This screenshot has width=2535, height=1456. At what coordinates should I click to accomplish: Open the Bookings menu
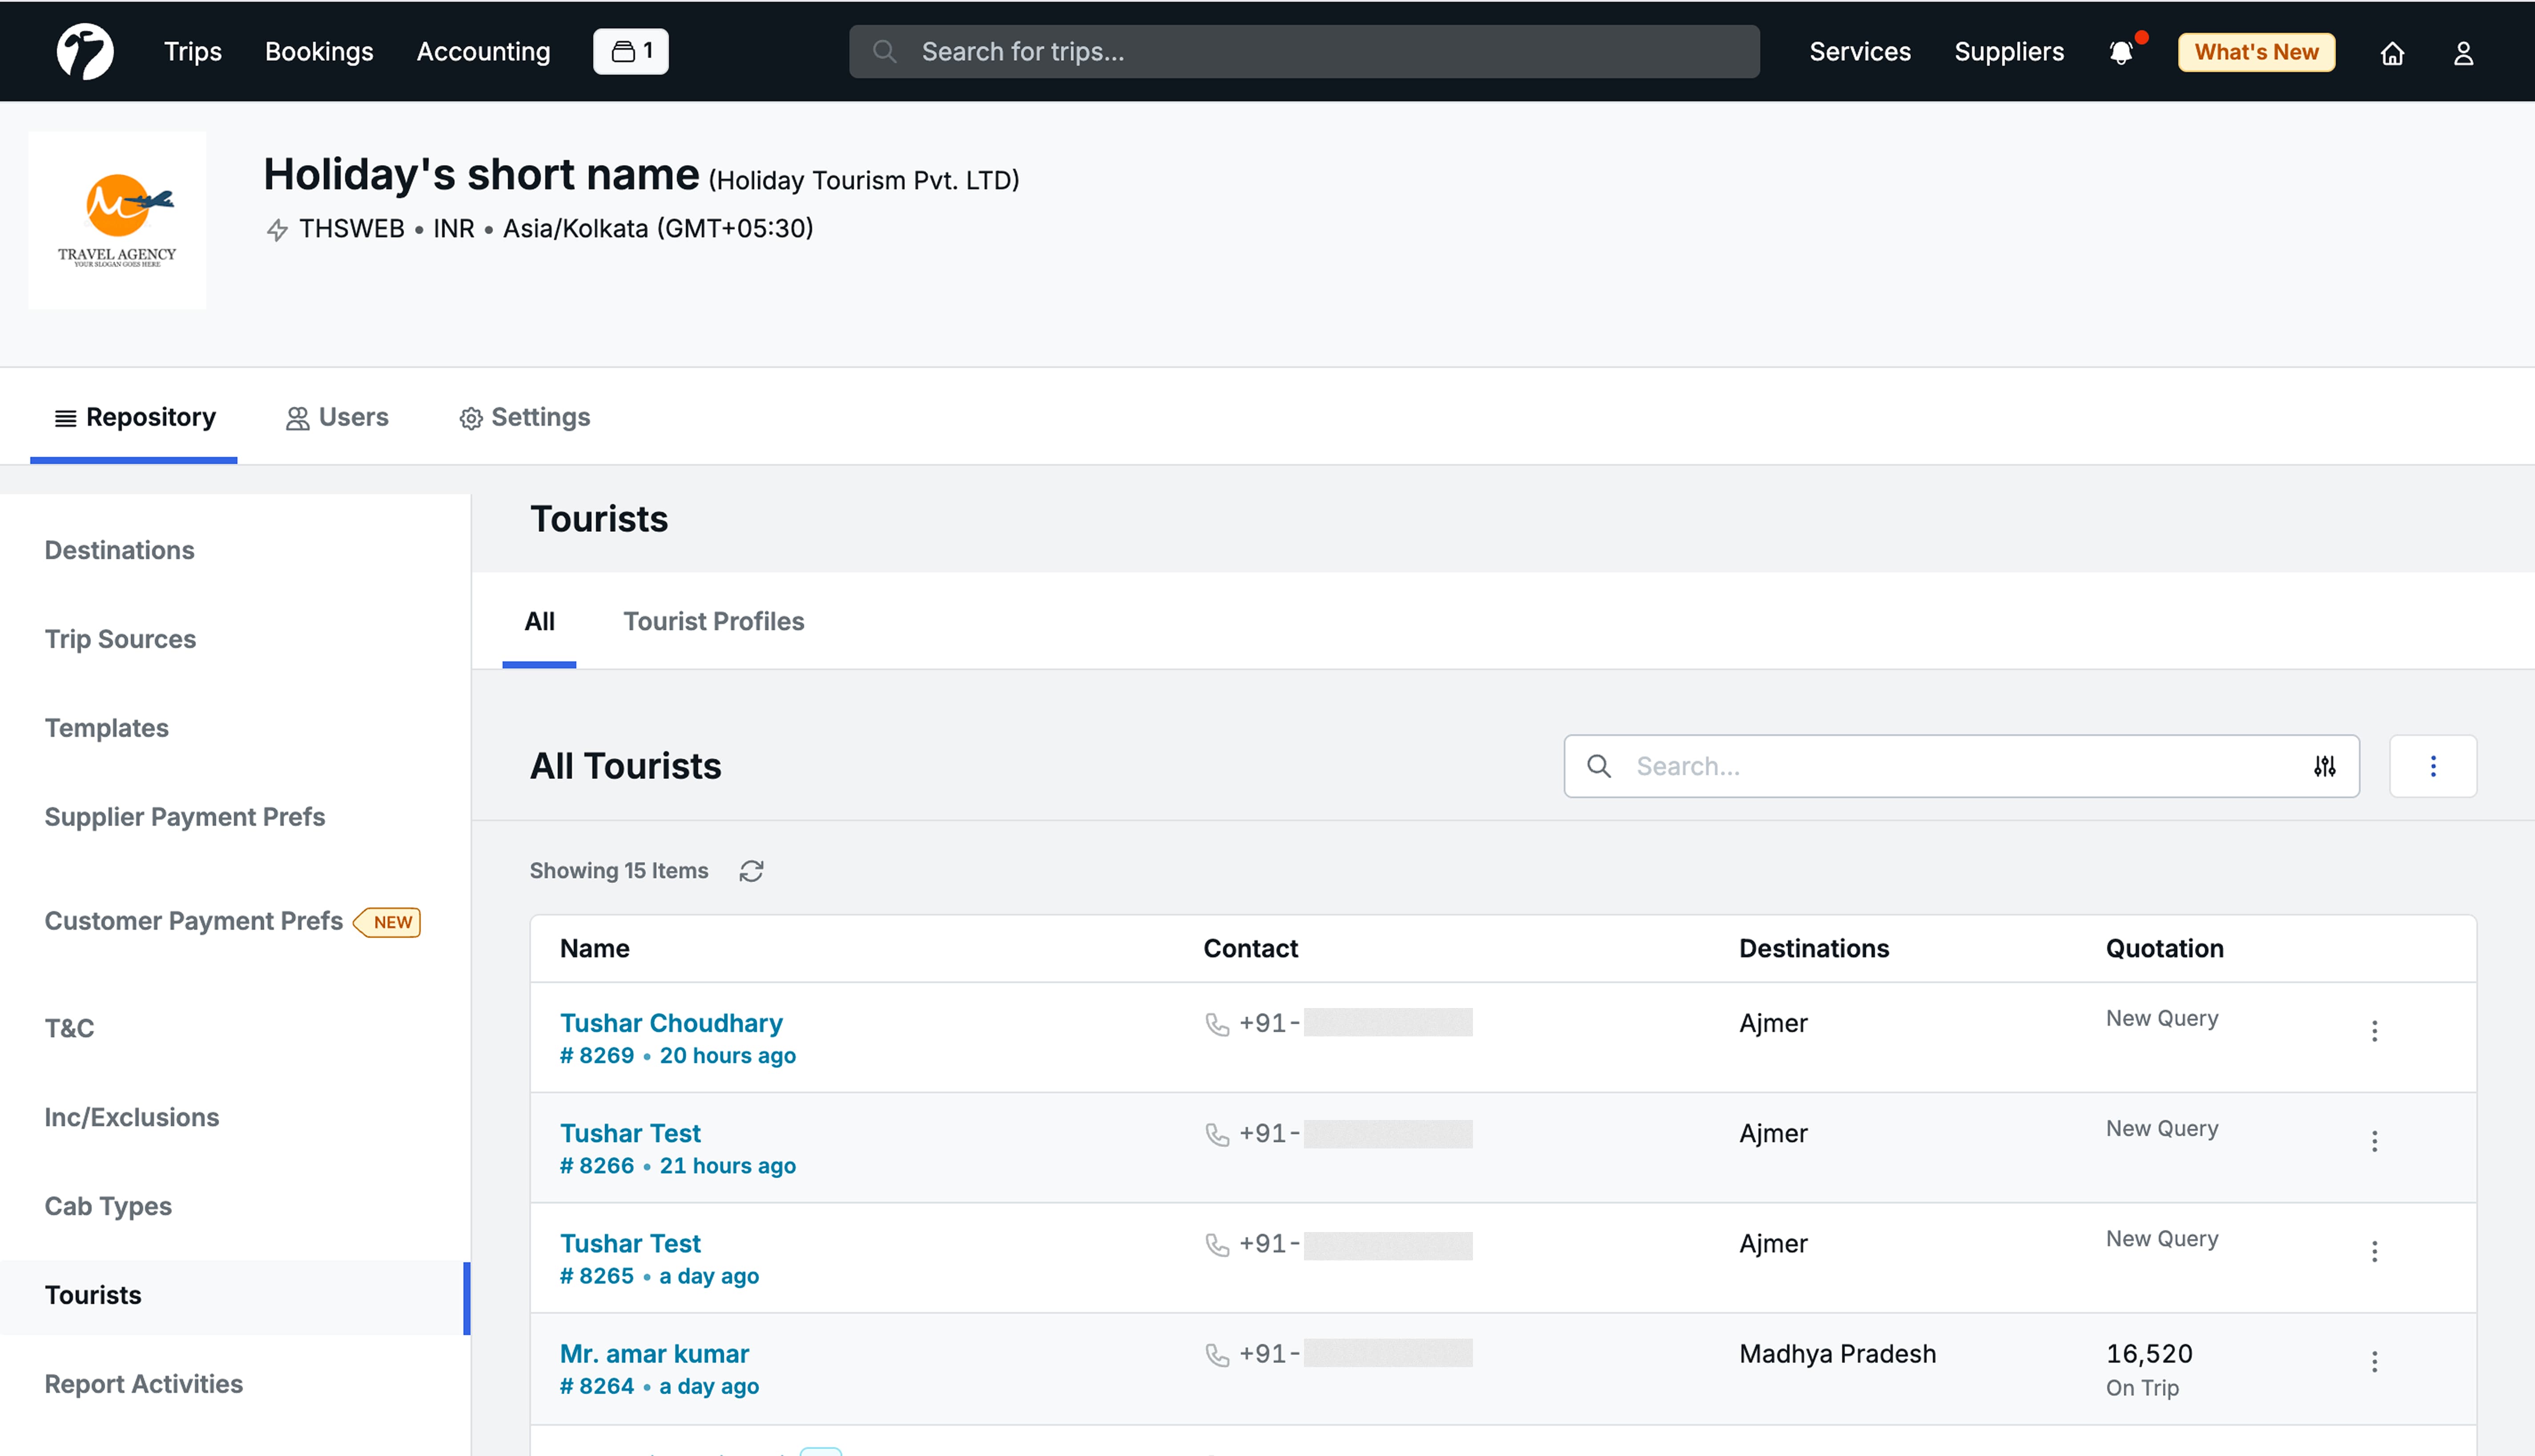pyautogui.click(x=319, y=52)
